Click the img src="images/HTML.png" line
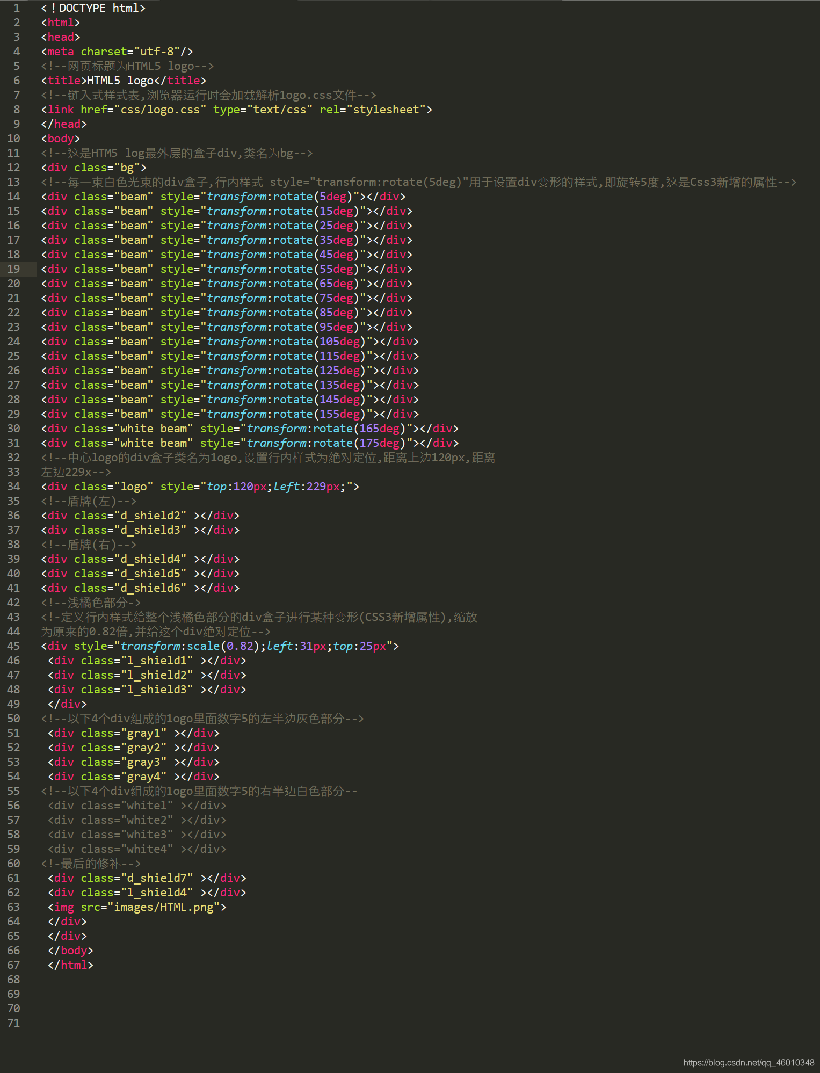Screen dimensions: 820x1073 (137, 907)
